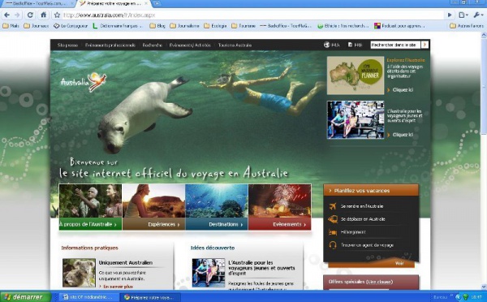
Task: Click the bed icon for Hébergement
Action: pos(332,232)
